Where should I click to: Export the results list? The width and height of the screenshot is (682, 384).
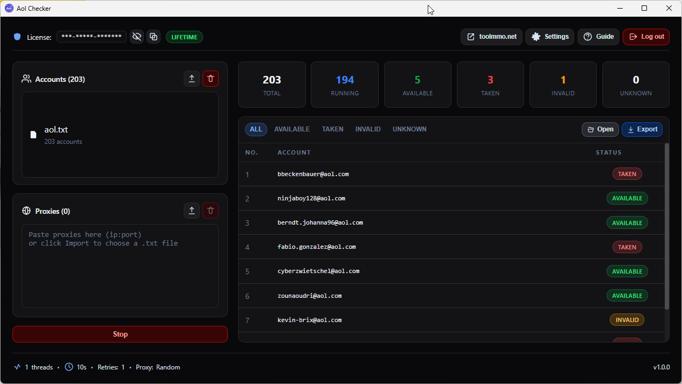pyautogui.click(x=642, y=129)
